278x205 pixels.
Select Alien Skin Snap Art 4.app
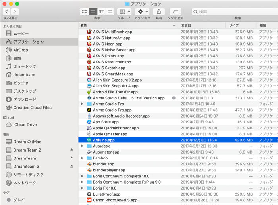[x=178, y=86]
